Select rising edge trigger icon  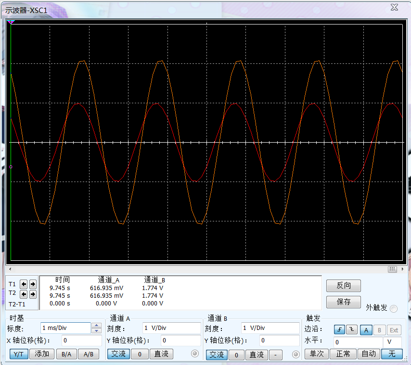coord(339,330)
